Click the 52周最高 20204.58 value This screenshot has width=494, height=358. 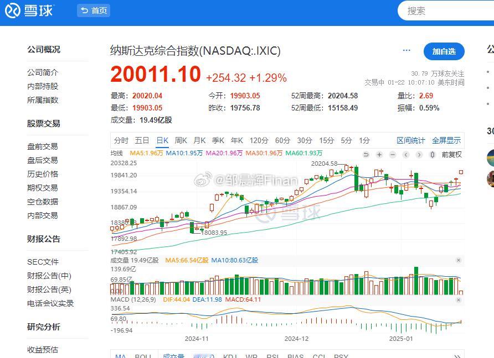[343, 96]
